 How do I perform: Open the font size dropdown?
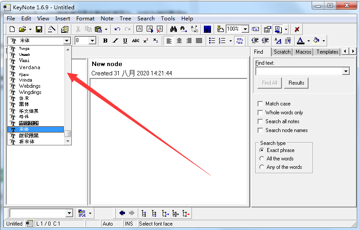(92, 41)
